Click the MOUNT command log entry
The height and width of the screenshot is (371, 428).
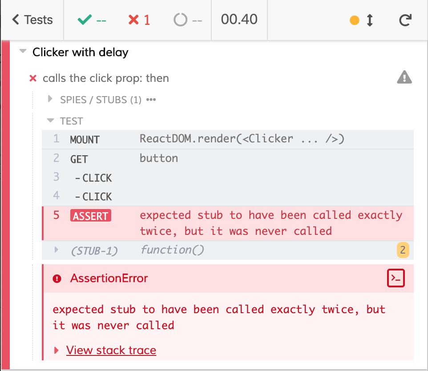pyautogui.click(x=85, y=139)
